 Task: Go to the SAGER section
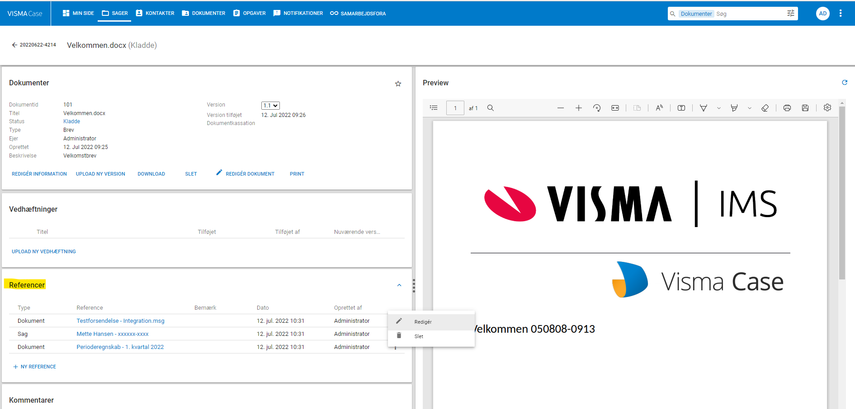(115, 14)
